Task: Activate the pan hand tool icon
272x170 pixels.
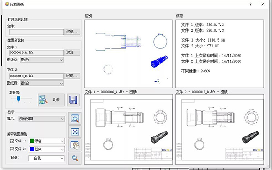Action: click(x=75, y=145)
